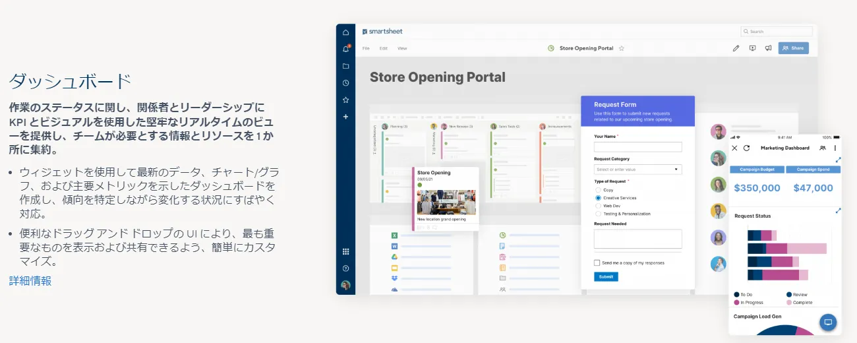Click the Store Opening Portal heading
This screenshot has height=343, width=857.
(438, 77)
